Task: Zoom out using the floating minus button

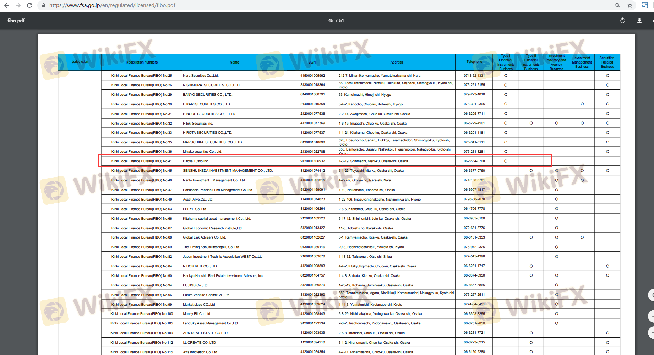Action: pos(652,316)
